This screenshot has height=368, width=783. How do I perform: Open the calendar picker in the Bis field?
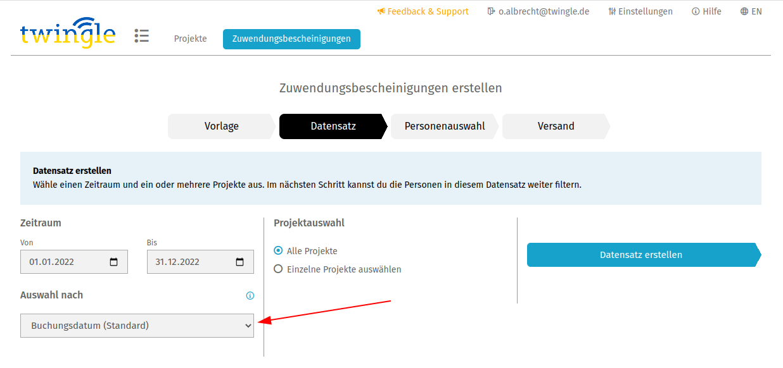(240, 262)
